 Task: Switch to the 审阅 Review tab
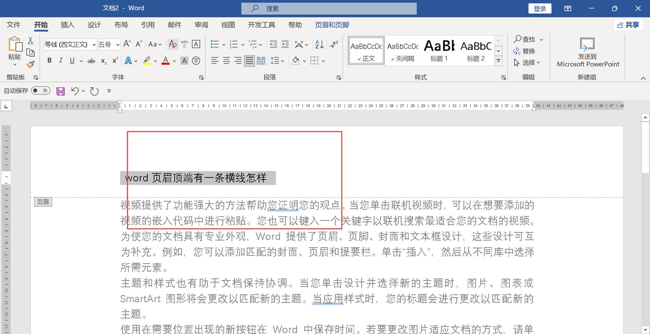click(x=202, y=25)
